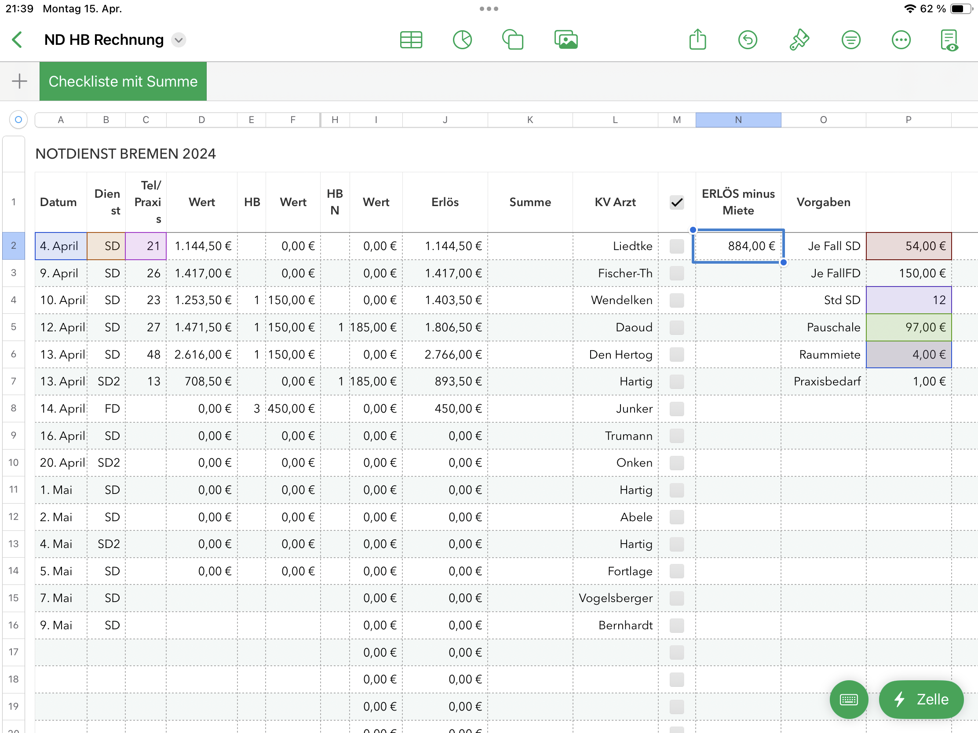Open the insert table menu

[411, 40]
